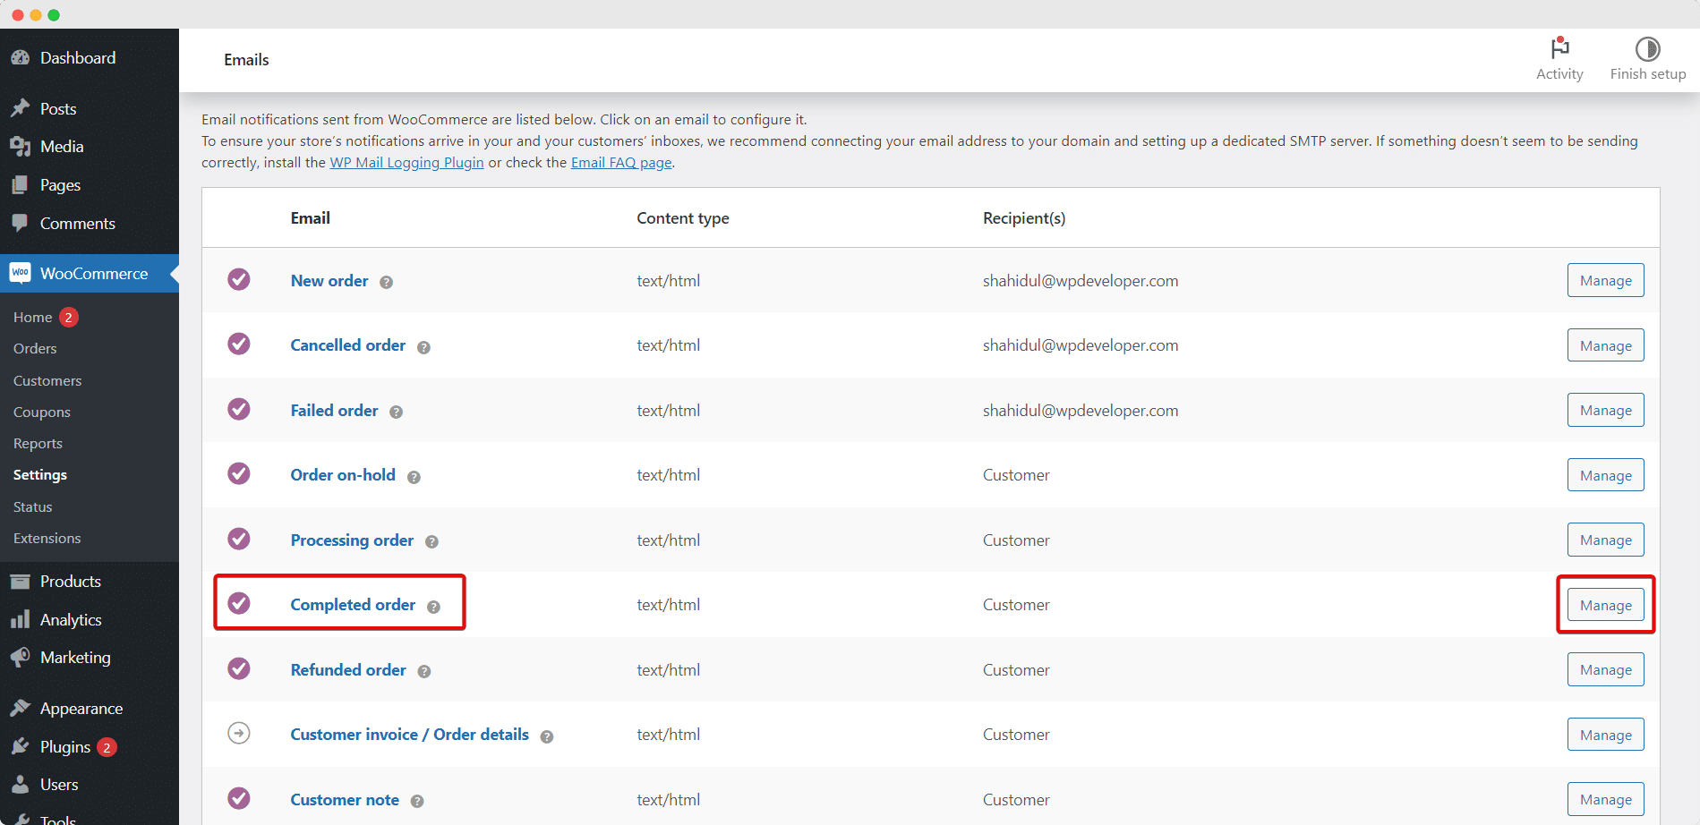Click the WooCommerce logo icon
Image resolution: width=1700 pixels, height=825 pixels.
click(20, 273)
